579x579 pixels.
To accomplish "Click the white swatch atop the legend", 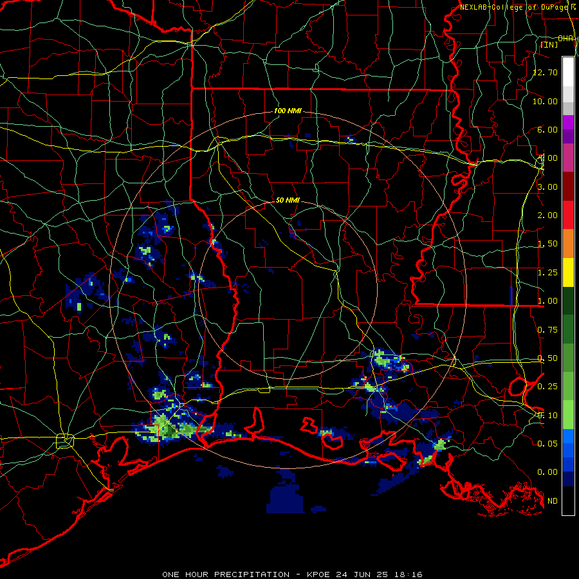I will (568, 71).
